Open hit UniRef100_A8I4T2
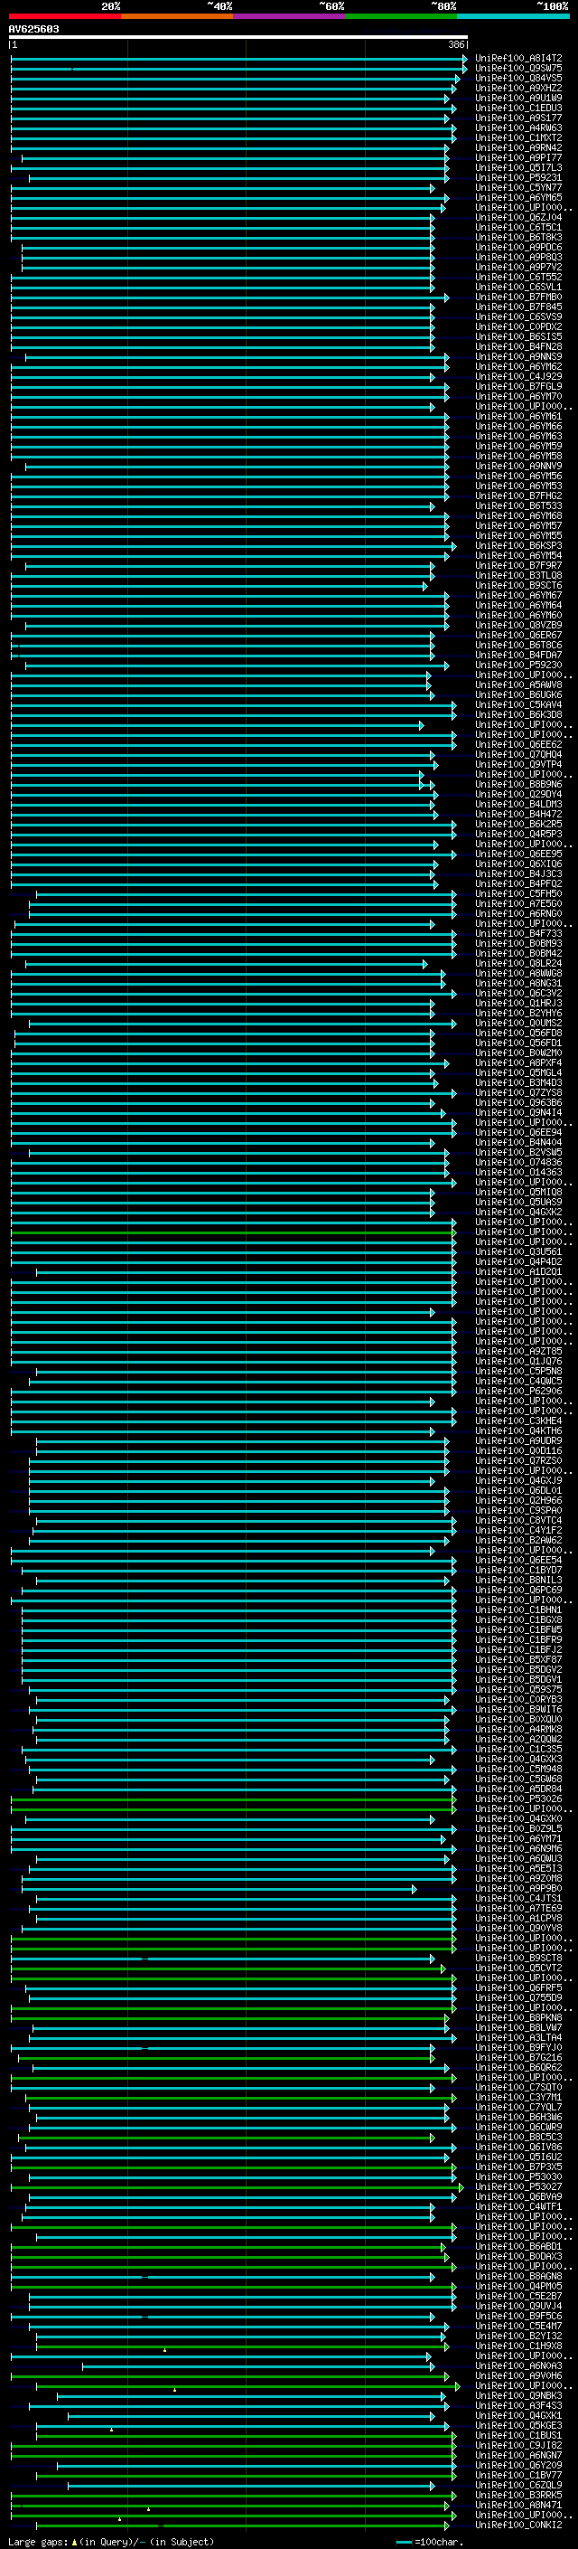Viewport: 578px width, 2549px height. click(x=518, y=59)
